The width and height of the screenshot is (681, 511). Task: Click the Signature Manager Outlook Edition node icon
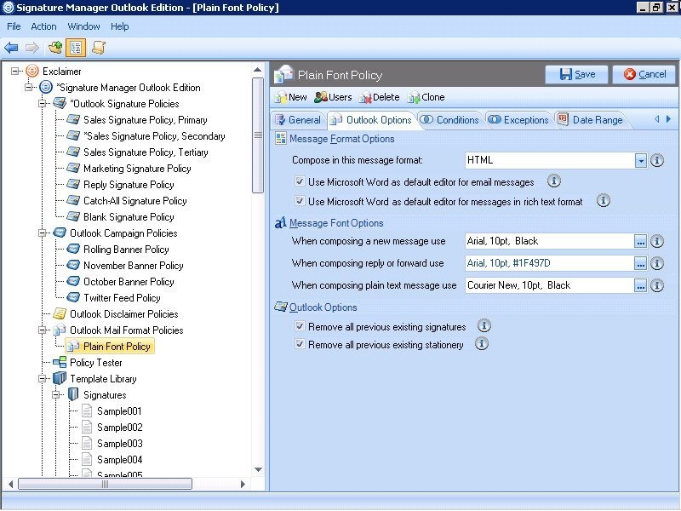pyautogui.click(x=46, y=87)
